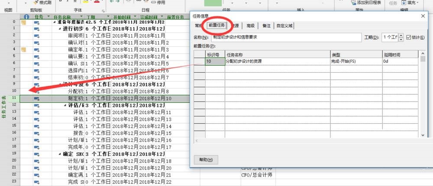
Task: Click the note icon on row 0
Action: click(24, 22)
